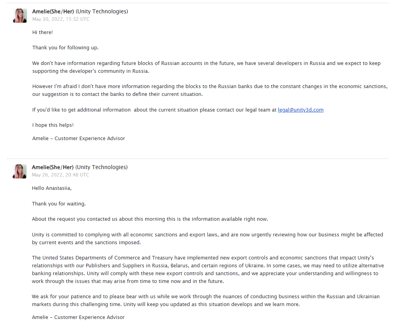Click the "Hi there!" greeting line

tap(43, 32)
